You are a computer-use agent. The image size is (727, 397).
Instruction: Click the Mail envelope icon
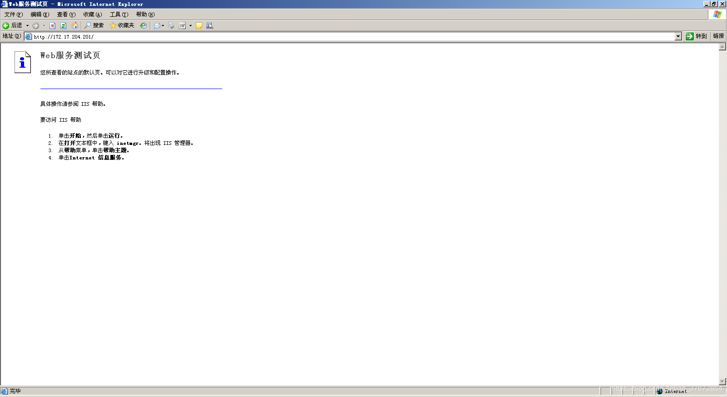[x=157, y=25]
